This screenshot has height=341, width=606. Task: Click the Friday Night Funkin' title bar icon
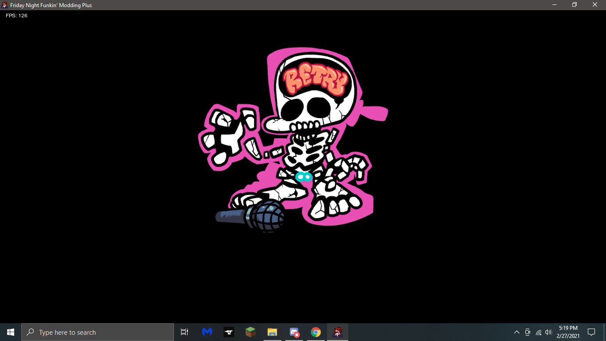(5, 5)
